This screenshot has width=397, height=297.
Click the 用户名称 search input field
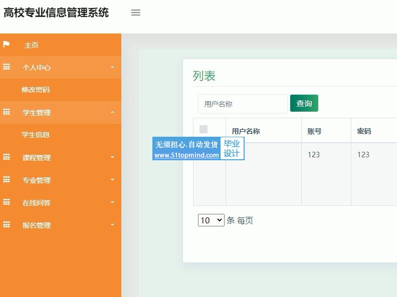tap(243, 104)
